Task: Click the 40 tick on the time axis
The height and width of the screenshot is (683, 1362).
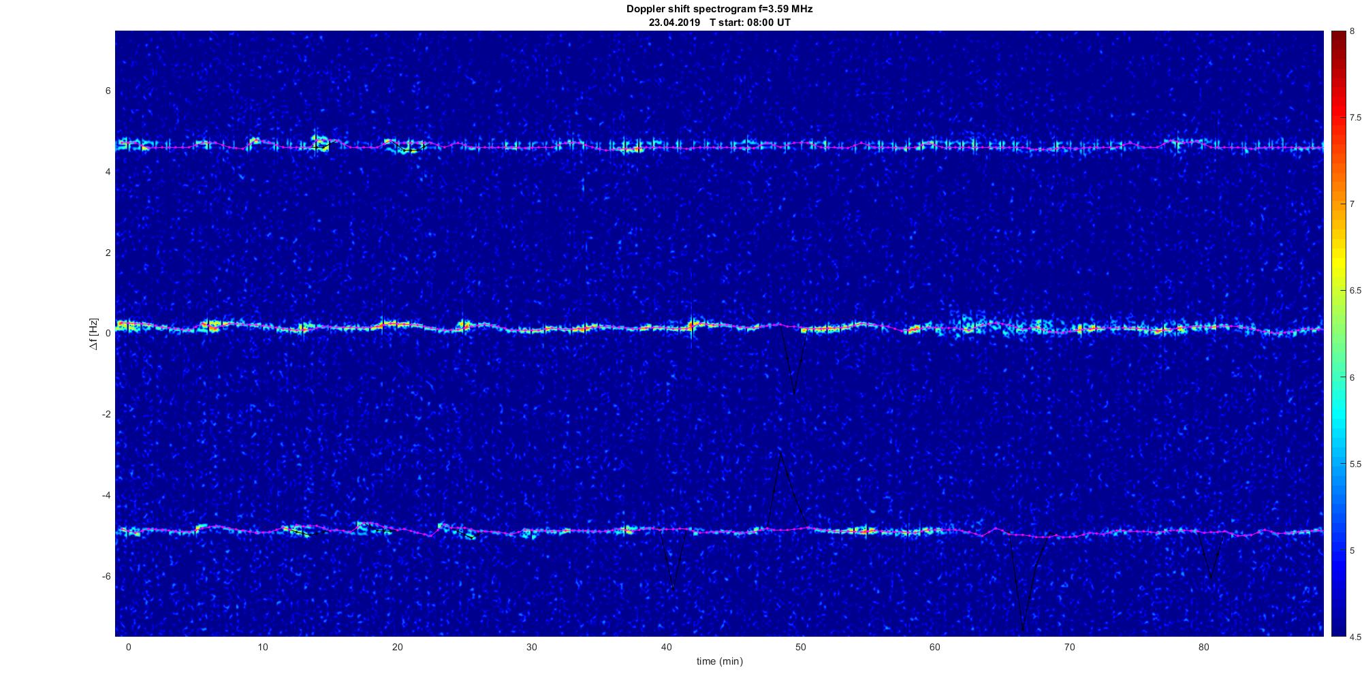Action: pyautogui.click(x=666, y=648)
